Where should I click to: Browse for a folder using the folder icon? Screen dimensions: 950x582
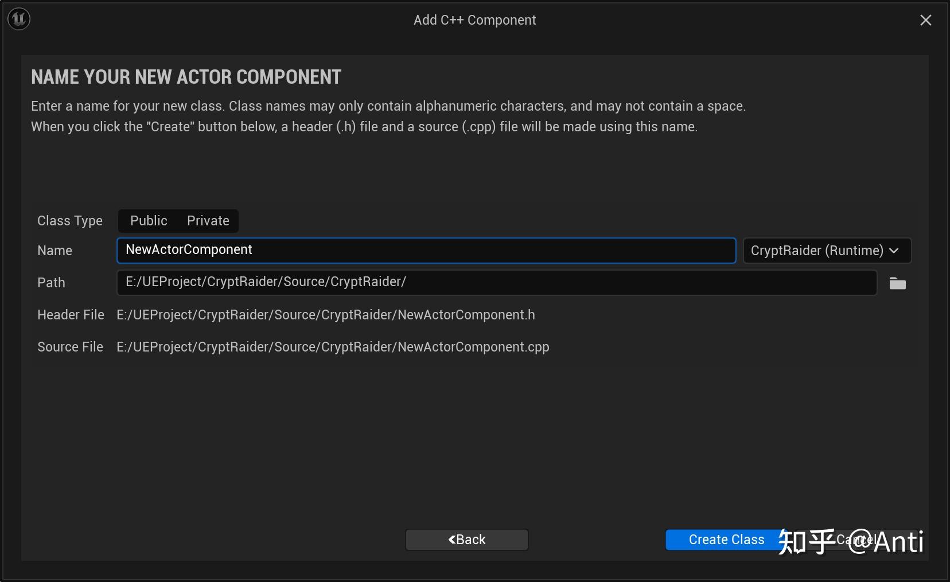(x=897, y=283)
